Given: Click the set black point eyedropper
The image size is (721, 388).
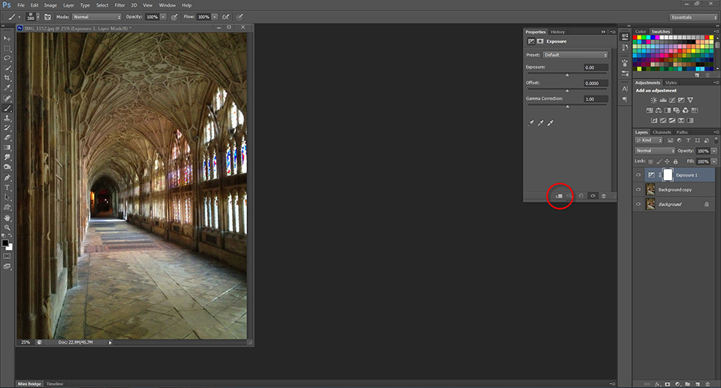Looking at the screenshot, I should point(531,122).
